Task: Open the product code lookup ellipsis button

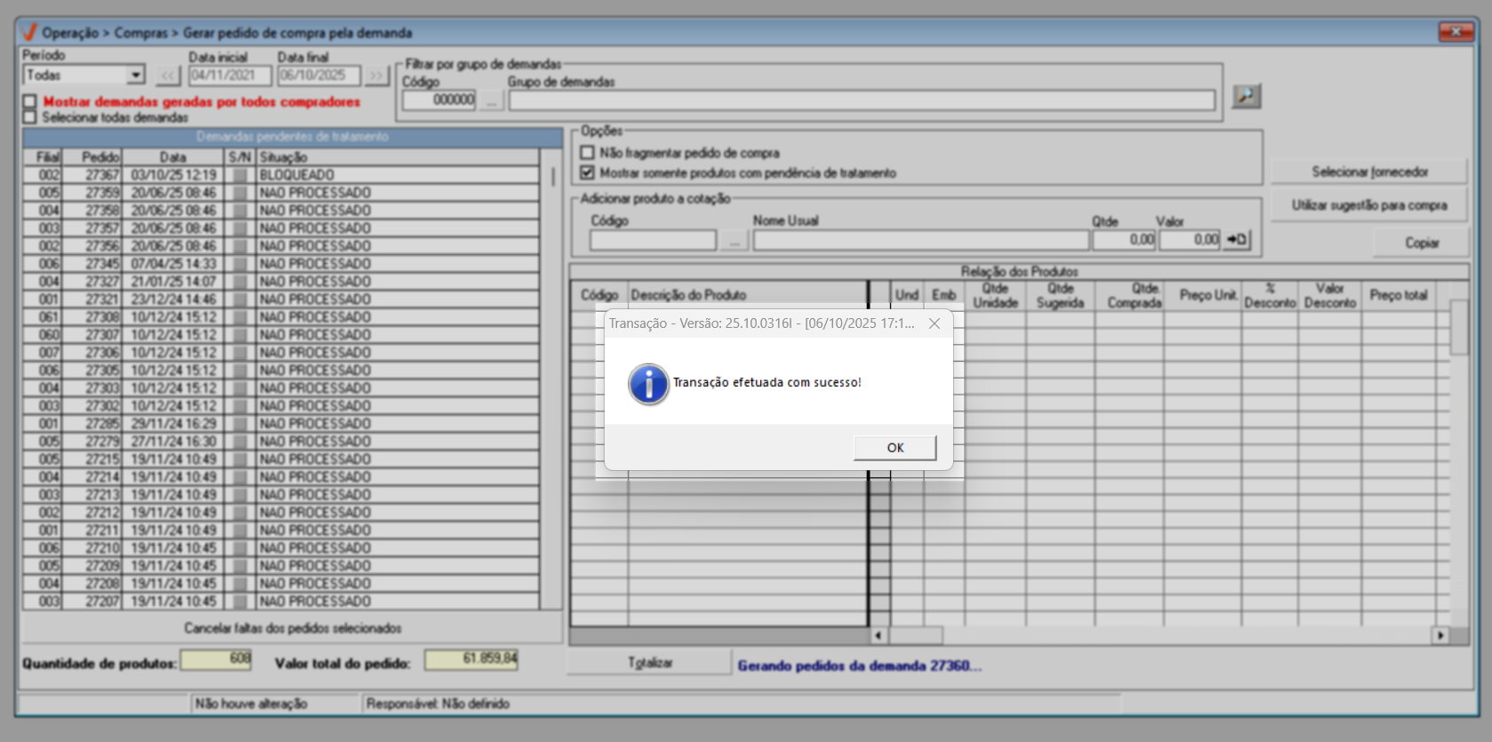Action: (x=734, y=241)
